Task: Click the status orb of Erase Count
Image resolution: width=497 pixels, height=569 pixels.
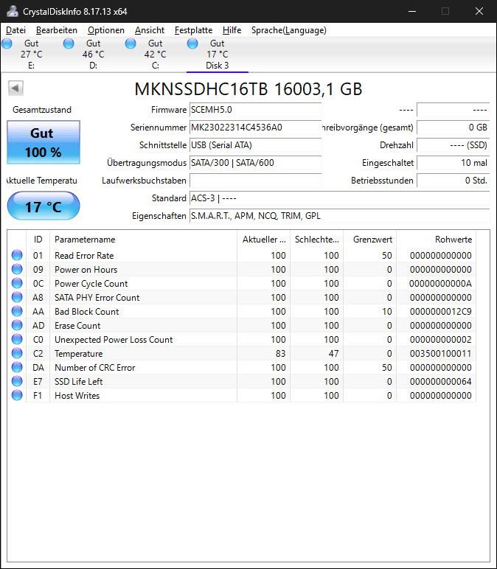Action: (17, 325)
